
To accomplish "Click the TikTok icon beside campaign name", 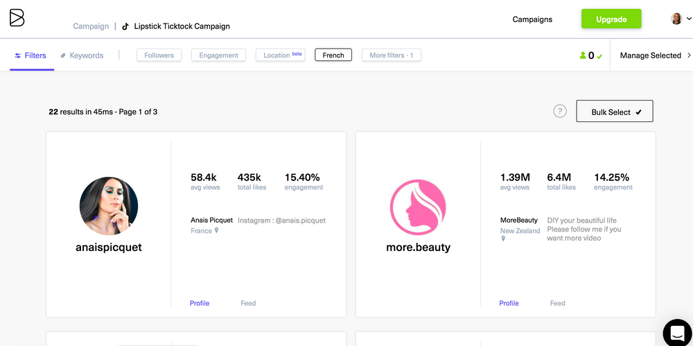I will pyautogui.click(x=125, y=26).
